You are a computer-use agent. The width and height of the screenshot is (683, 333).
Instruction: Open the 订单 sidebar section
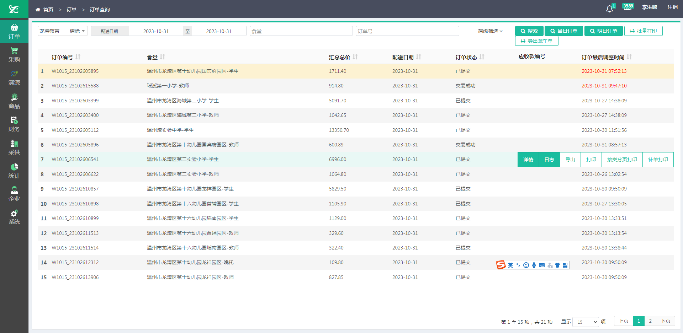[14, 32]
